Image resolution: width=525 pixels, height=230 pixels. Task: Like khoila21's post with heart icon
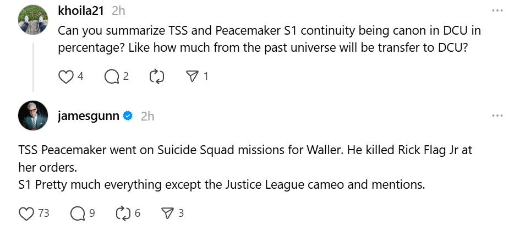point(66,76)
